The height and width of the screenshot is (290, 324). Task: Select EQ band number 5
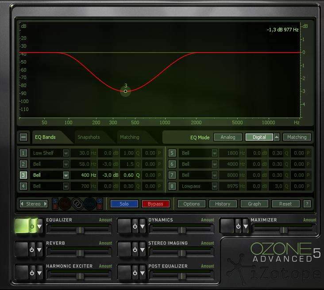coord(172,153)
